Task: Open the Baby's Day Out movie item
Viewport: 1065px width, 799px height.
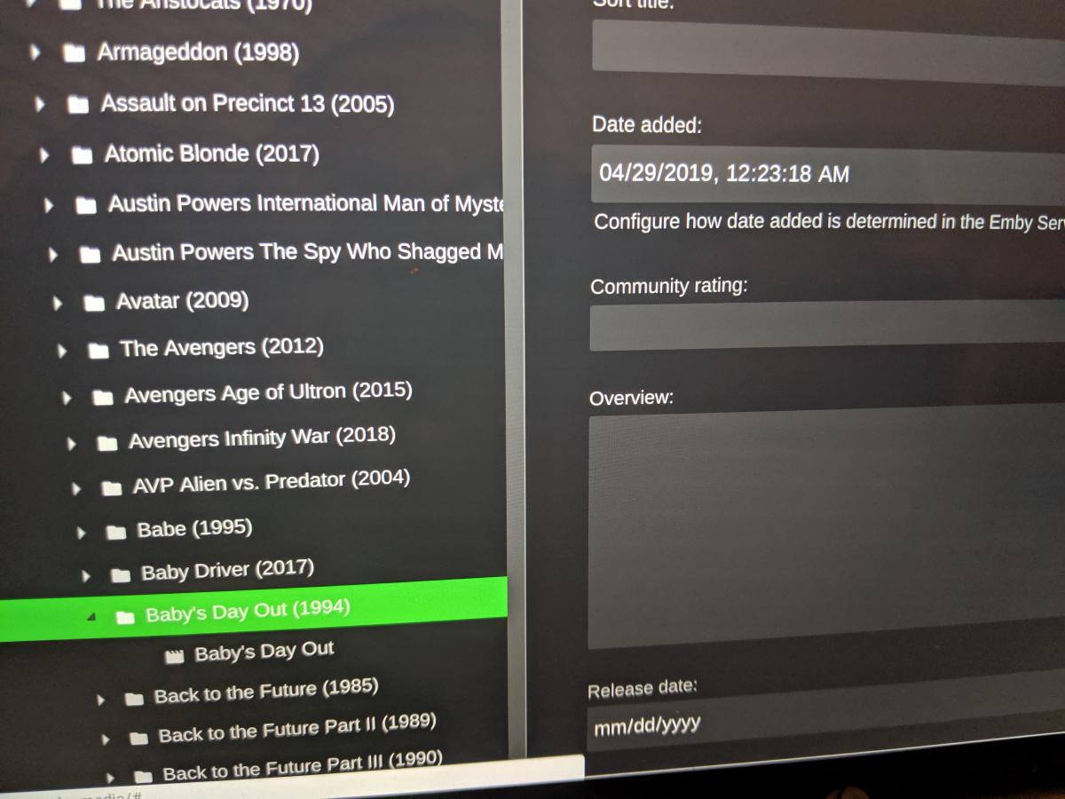Action: coord(264,653)
